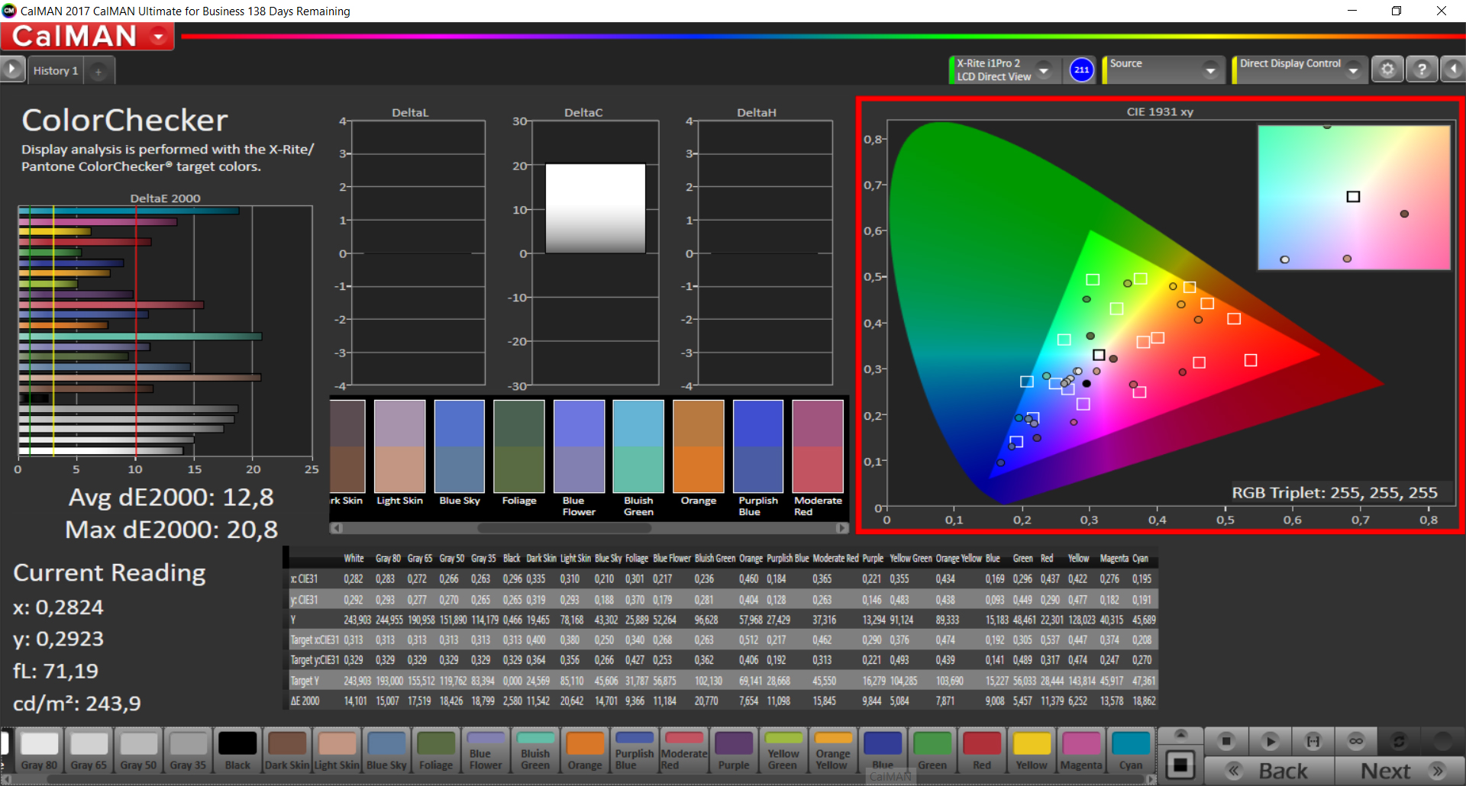Select the Purplish Blue patch in bottom strip
Screen dimensions: 1466x786
tap(635, 751)
